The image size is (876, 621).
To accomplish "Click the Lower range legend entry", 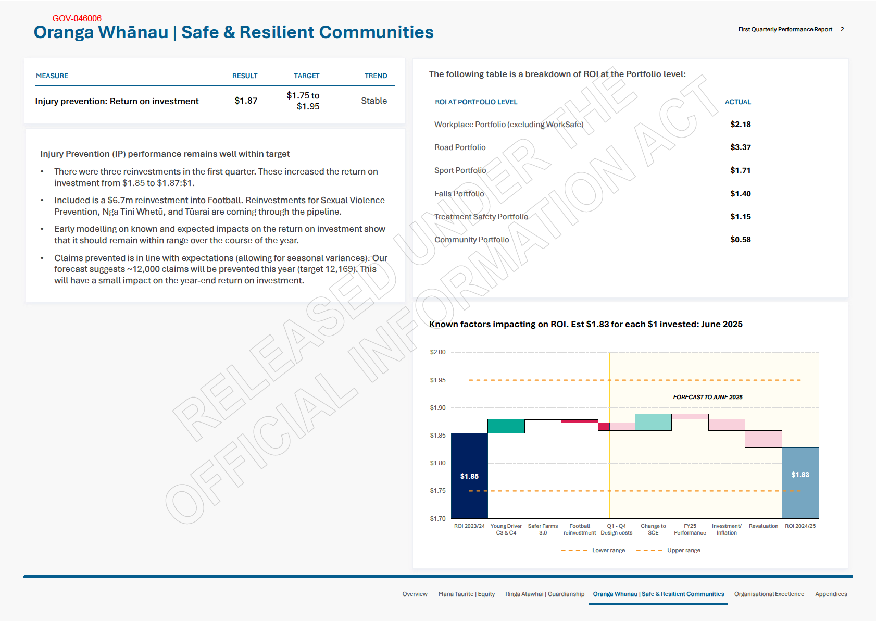I will click(x=593, y=550).
